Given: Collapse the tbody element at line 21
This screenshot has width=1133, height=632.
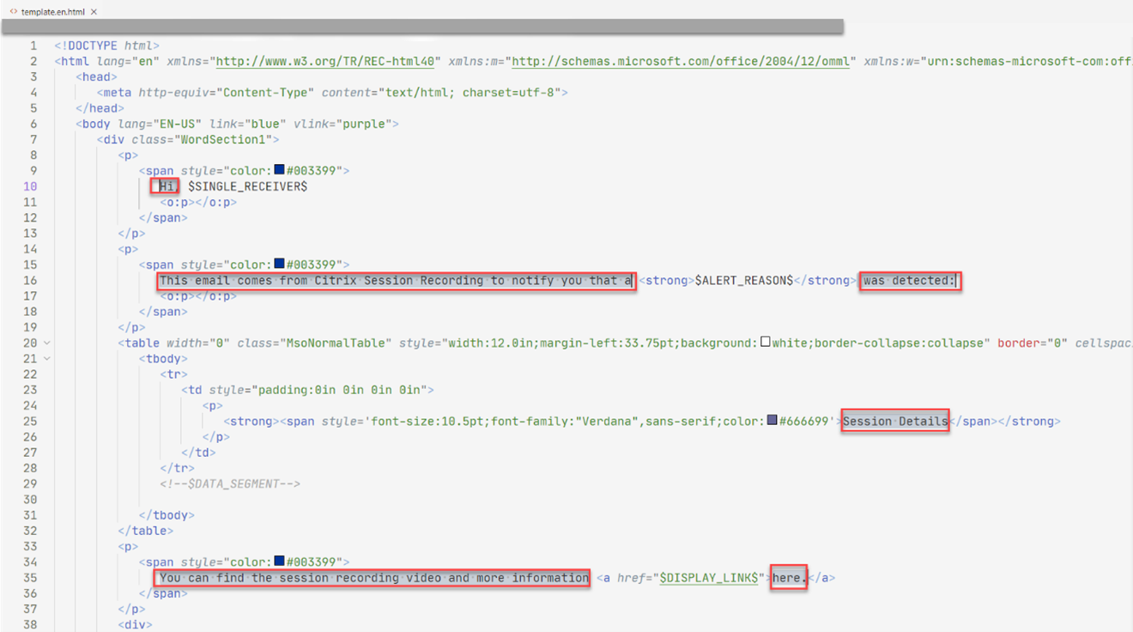Looking at the screenshot, I should click(x=46, y=358).
